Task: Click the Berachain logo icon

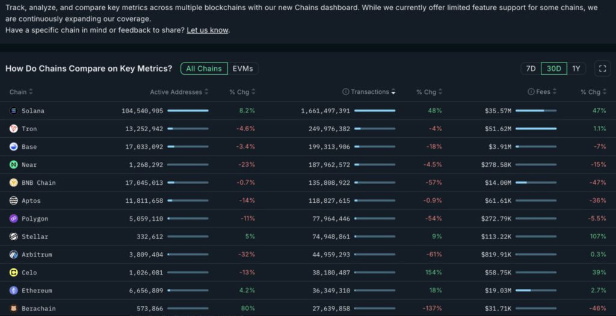Action: click(14, 309)
